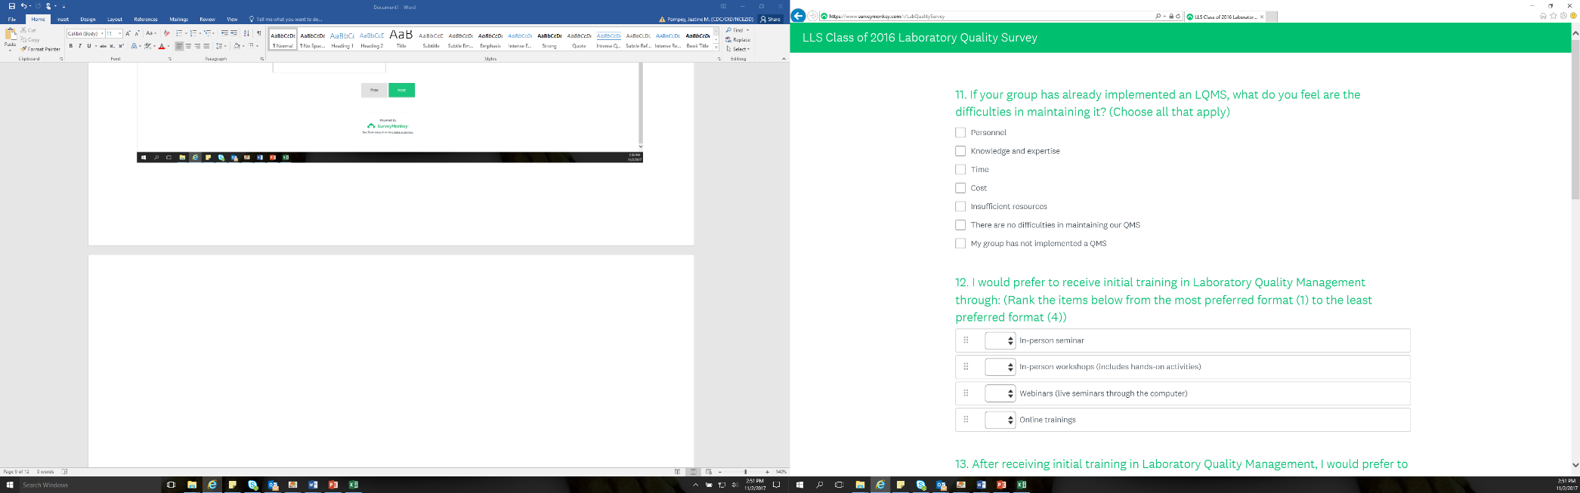This screenshot has height=493, width=1580.
Task: Tick the Cost checkbox
Action: point(960,188)
